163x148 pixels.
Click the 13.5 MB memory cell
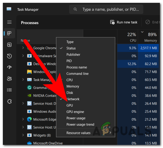click(148, 143)
